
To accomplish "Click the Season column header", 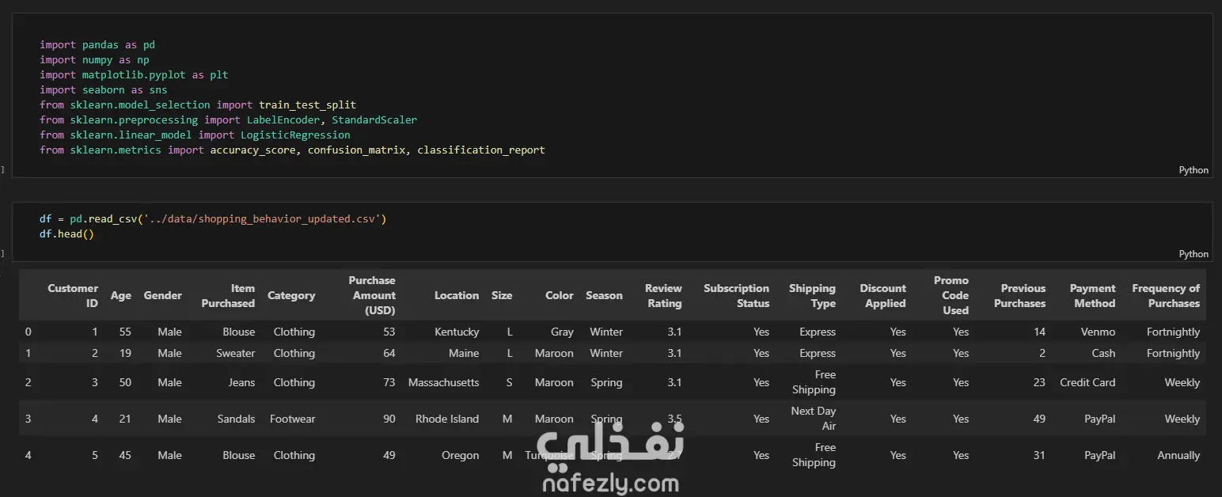I will point(604,295).
